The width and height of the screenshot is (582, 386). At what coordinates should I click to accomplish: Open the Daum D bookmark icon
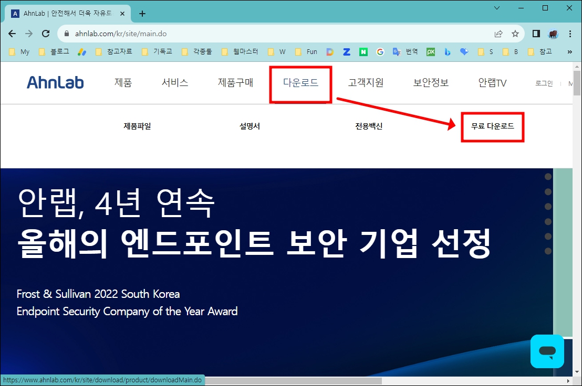click(329, 52)
